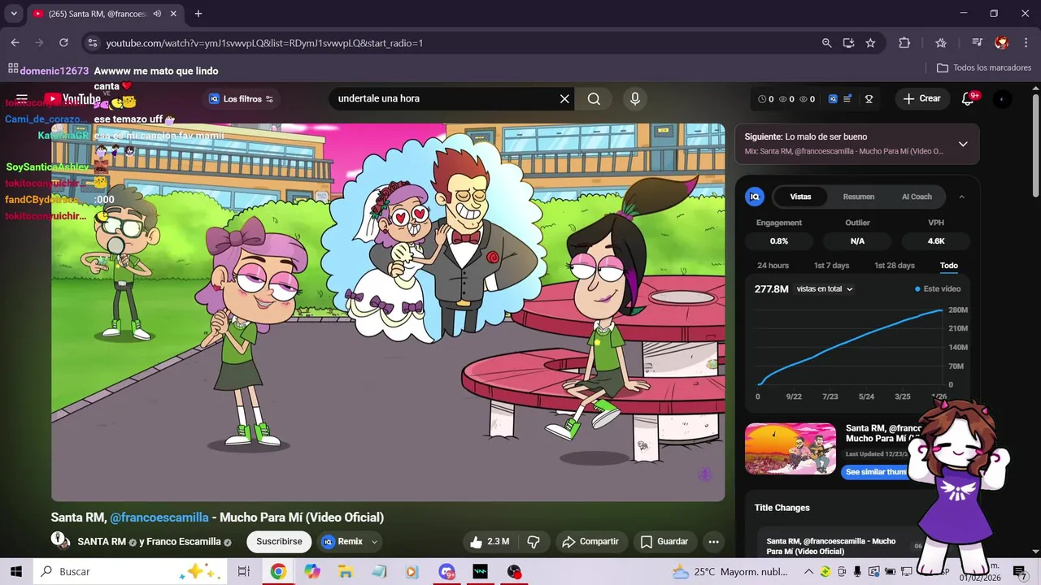This screenshot has height=585, width=1041.
Task: Open the SANTA RM channel name link
Action: pos(102,542)
